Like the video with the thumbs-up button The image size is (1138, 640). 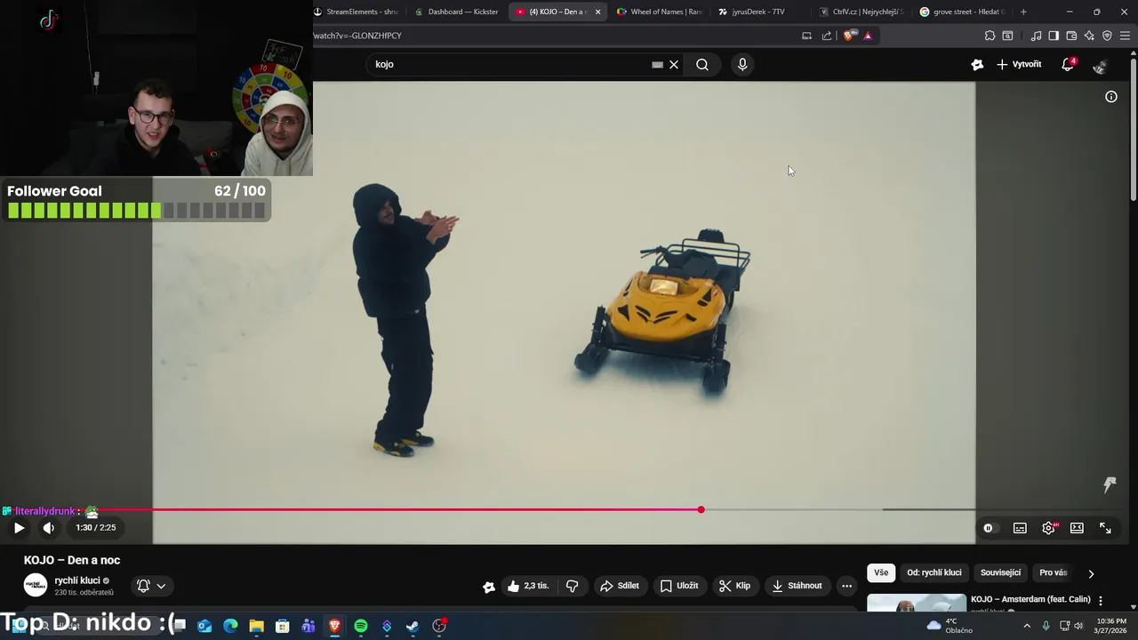pos(528,586)
